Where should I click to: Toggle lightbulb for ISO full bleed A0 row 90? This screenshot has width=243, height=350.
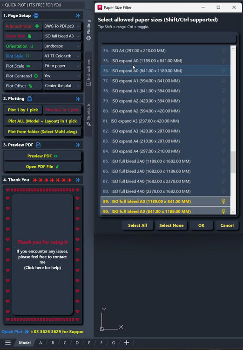point(223,211)
